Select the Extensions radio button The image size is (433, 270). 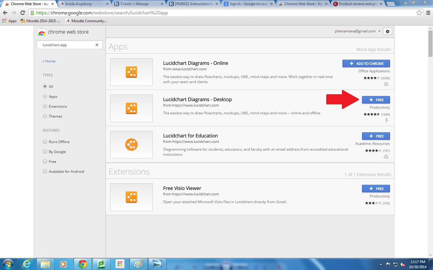(x=45, y=106)
